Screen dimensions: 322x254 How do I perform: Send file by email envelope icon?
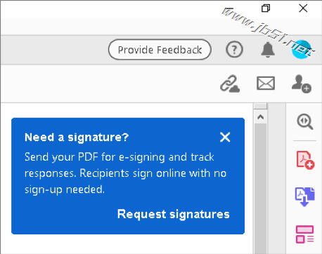[x=266, y=83]
